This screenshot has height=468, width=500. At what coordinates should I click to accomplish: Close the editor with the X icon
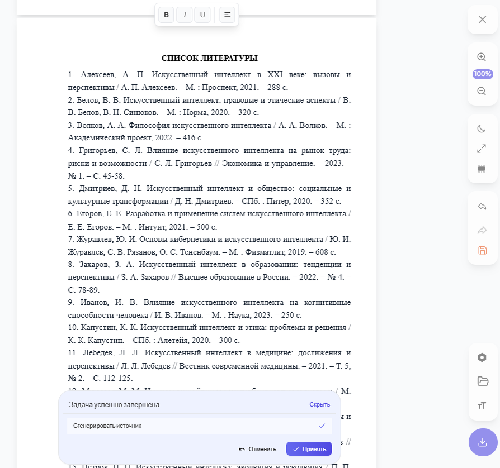(x=482, y=20)
